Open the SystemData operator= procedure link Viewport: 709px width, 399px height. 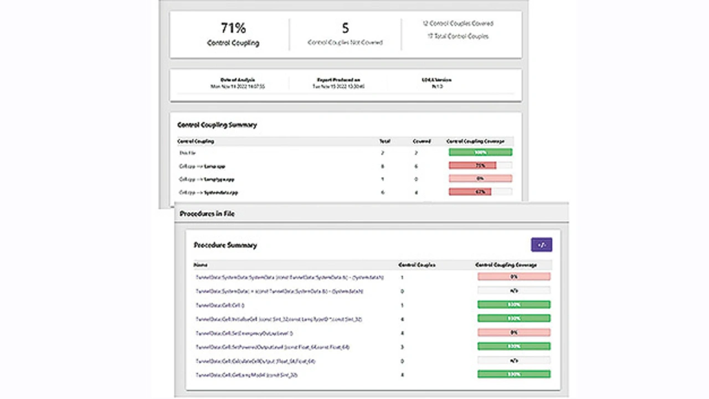coord(279,291)
